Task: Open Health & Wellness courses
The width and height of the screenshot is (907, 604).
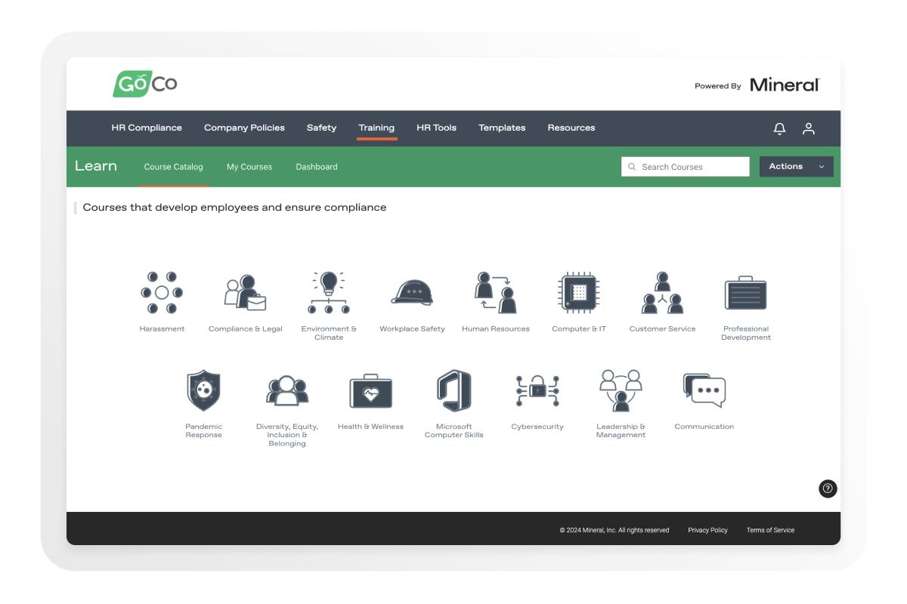Action: coord(370,390)
